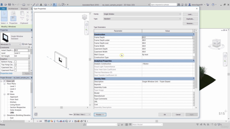The width and height of the screenshot is (230, 129).
Task: Select the Text tool icon (letter A)
Action: [41, 5]
